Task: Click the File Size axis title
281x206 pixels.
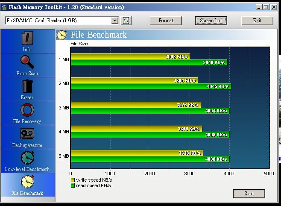Action: (79, 44)
